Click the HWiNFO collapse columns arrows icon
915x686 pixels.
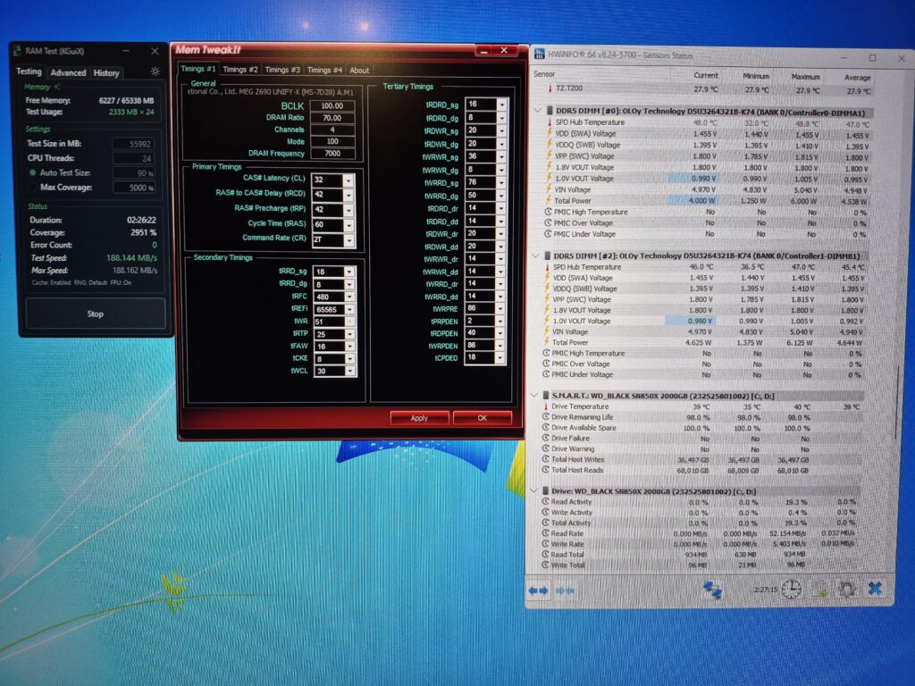565,590
